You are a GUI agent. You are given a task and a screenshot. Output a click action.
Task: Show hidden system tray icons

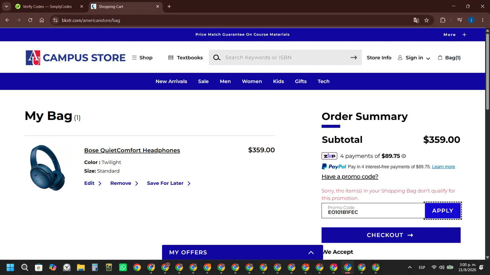(410, 268)
